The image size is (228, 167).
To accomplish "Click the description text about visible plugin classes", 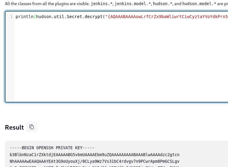I will pyautogui.click(x=116, y=4).
